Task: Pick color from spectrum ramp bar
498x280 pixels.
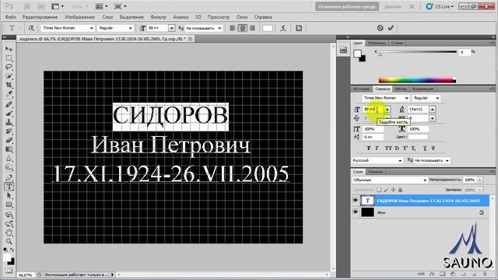Action: coord(417,80)
